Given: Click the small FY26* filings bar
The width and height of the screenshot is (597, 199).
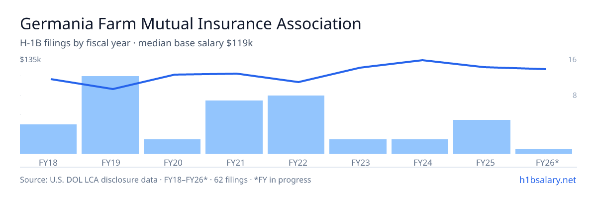Looking at the screenshot, I should click(x=544, y=151).
